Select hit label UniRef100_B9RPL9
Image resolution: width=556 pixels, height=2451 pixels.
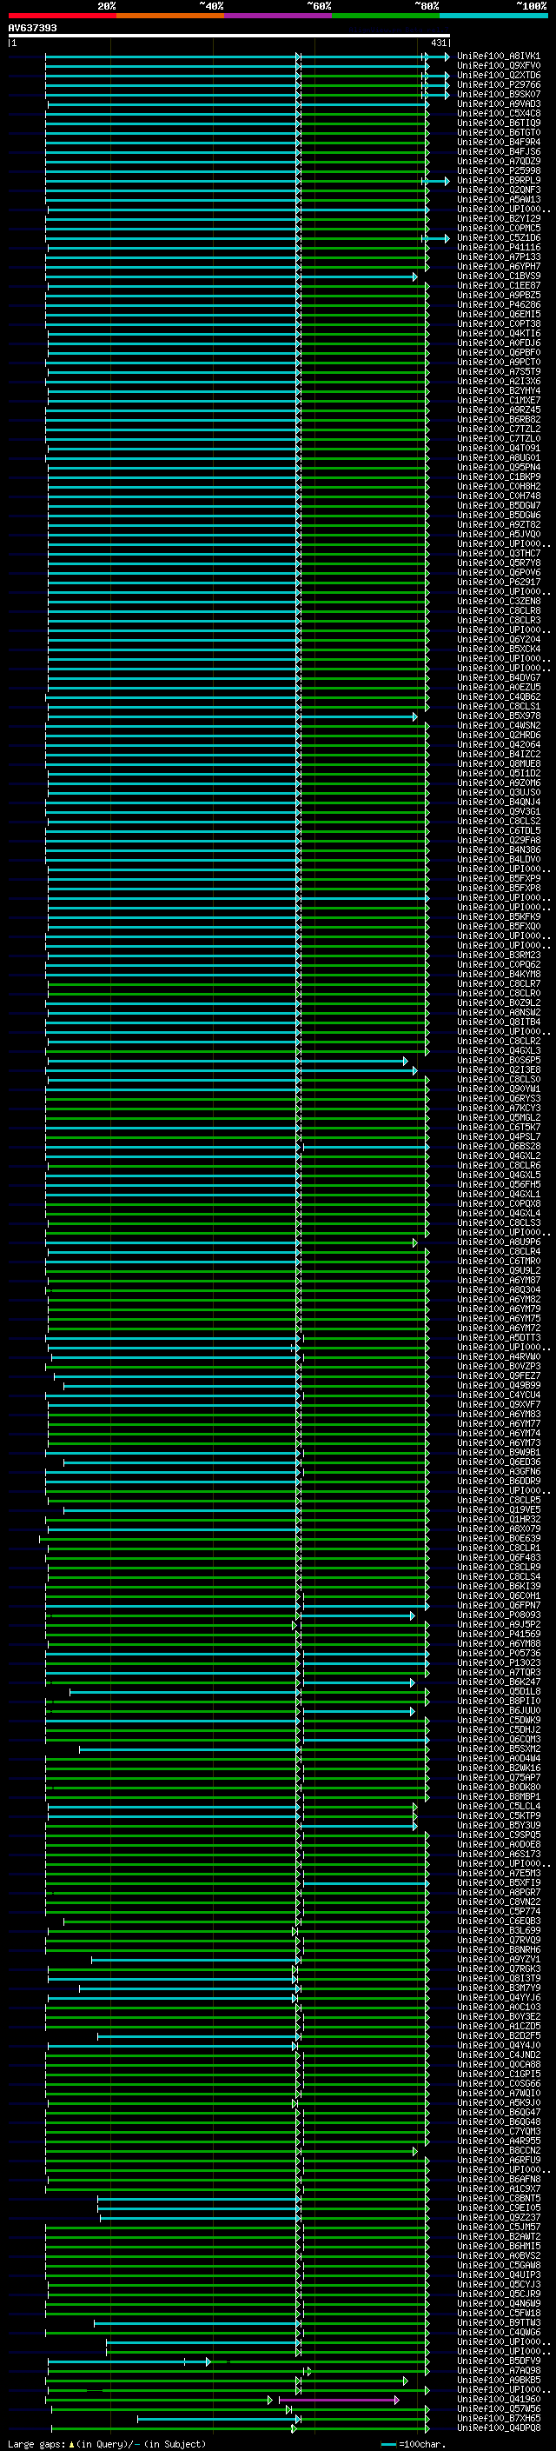(498, 180)
